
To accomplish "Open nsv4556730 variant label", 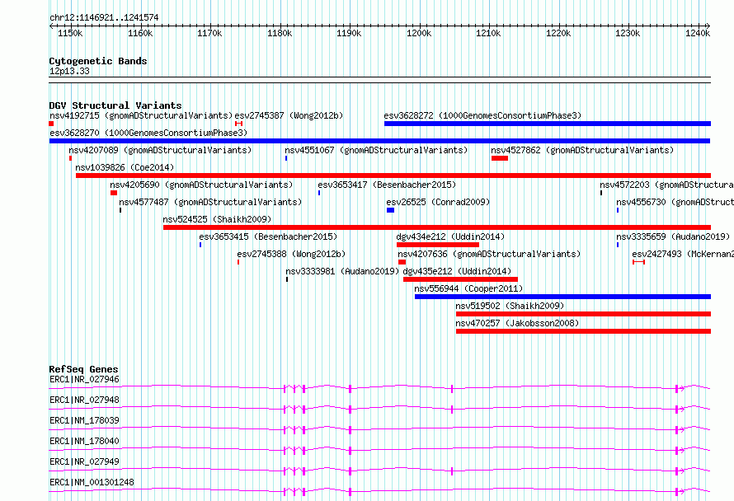I will tap(675, 202).
